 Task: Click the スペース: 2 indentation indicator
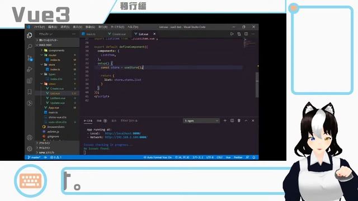197,157
